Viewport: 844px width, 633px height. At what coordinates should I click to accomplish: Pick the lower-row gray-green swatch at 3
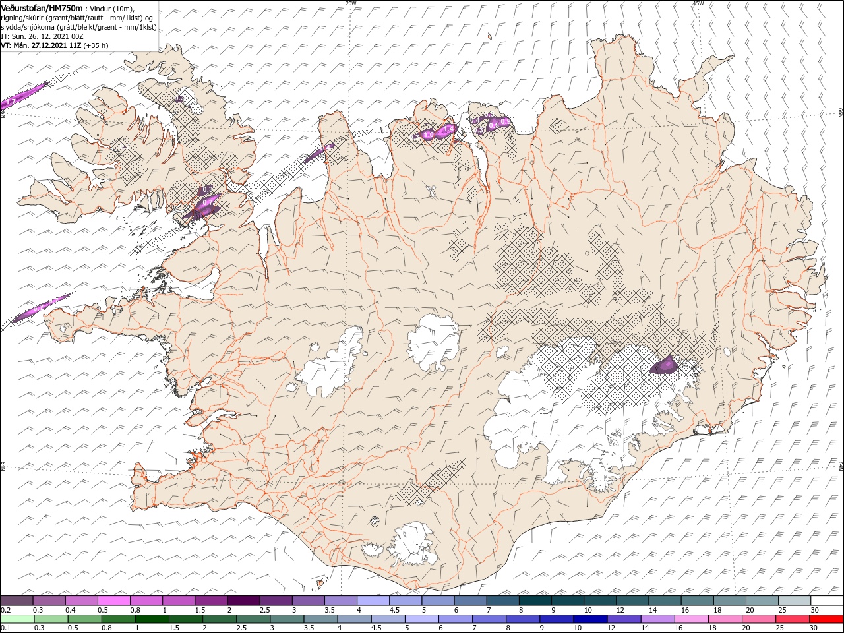[x=287, y=618]
